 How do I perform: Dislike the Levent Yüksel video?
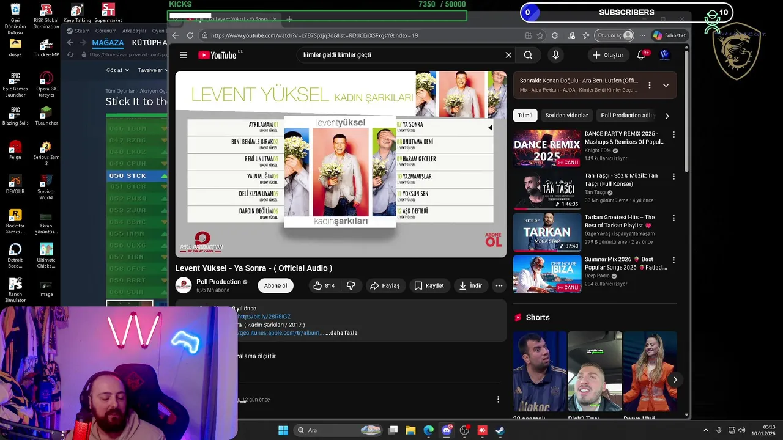click(x=351, y=285)
